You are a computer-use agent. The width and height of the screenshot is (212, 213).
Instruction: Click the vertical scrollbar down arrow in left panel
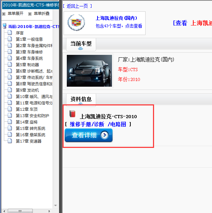click(55, 205)
